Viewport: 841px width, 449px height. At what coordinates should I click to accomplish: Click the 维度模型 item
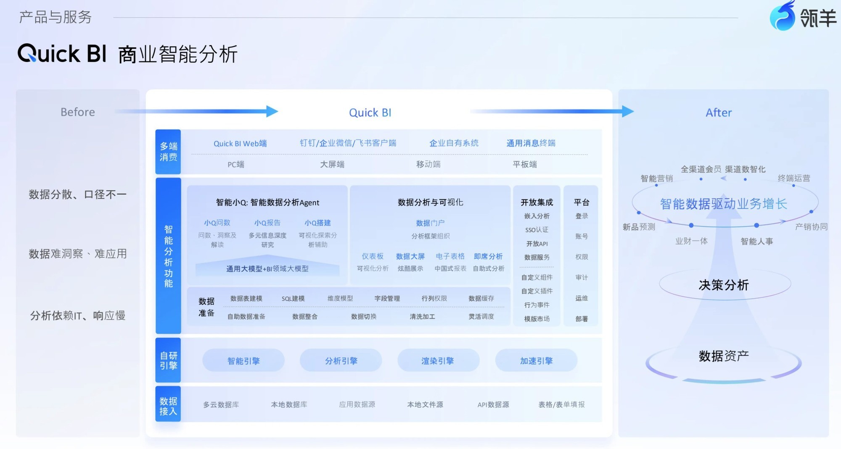click(x=340, y=298)
